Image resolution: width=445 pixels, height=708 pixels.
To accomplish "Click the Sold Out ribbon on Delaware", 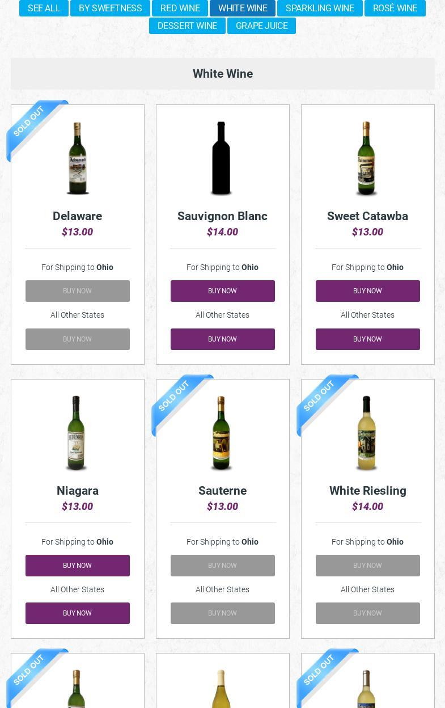I will coord(30,124).
